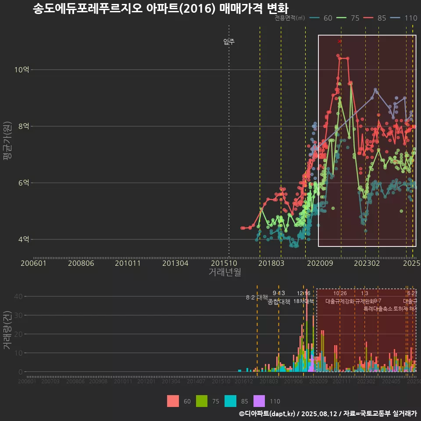Image resolution: width=421 pixels, height=421 pixels.
Task: Select the 110 line entry in price legend
Action: (x=403, y=18)
